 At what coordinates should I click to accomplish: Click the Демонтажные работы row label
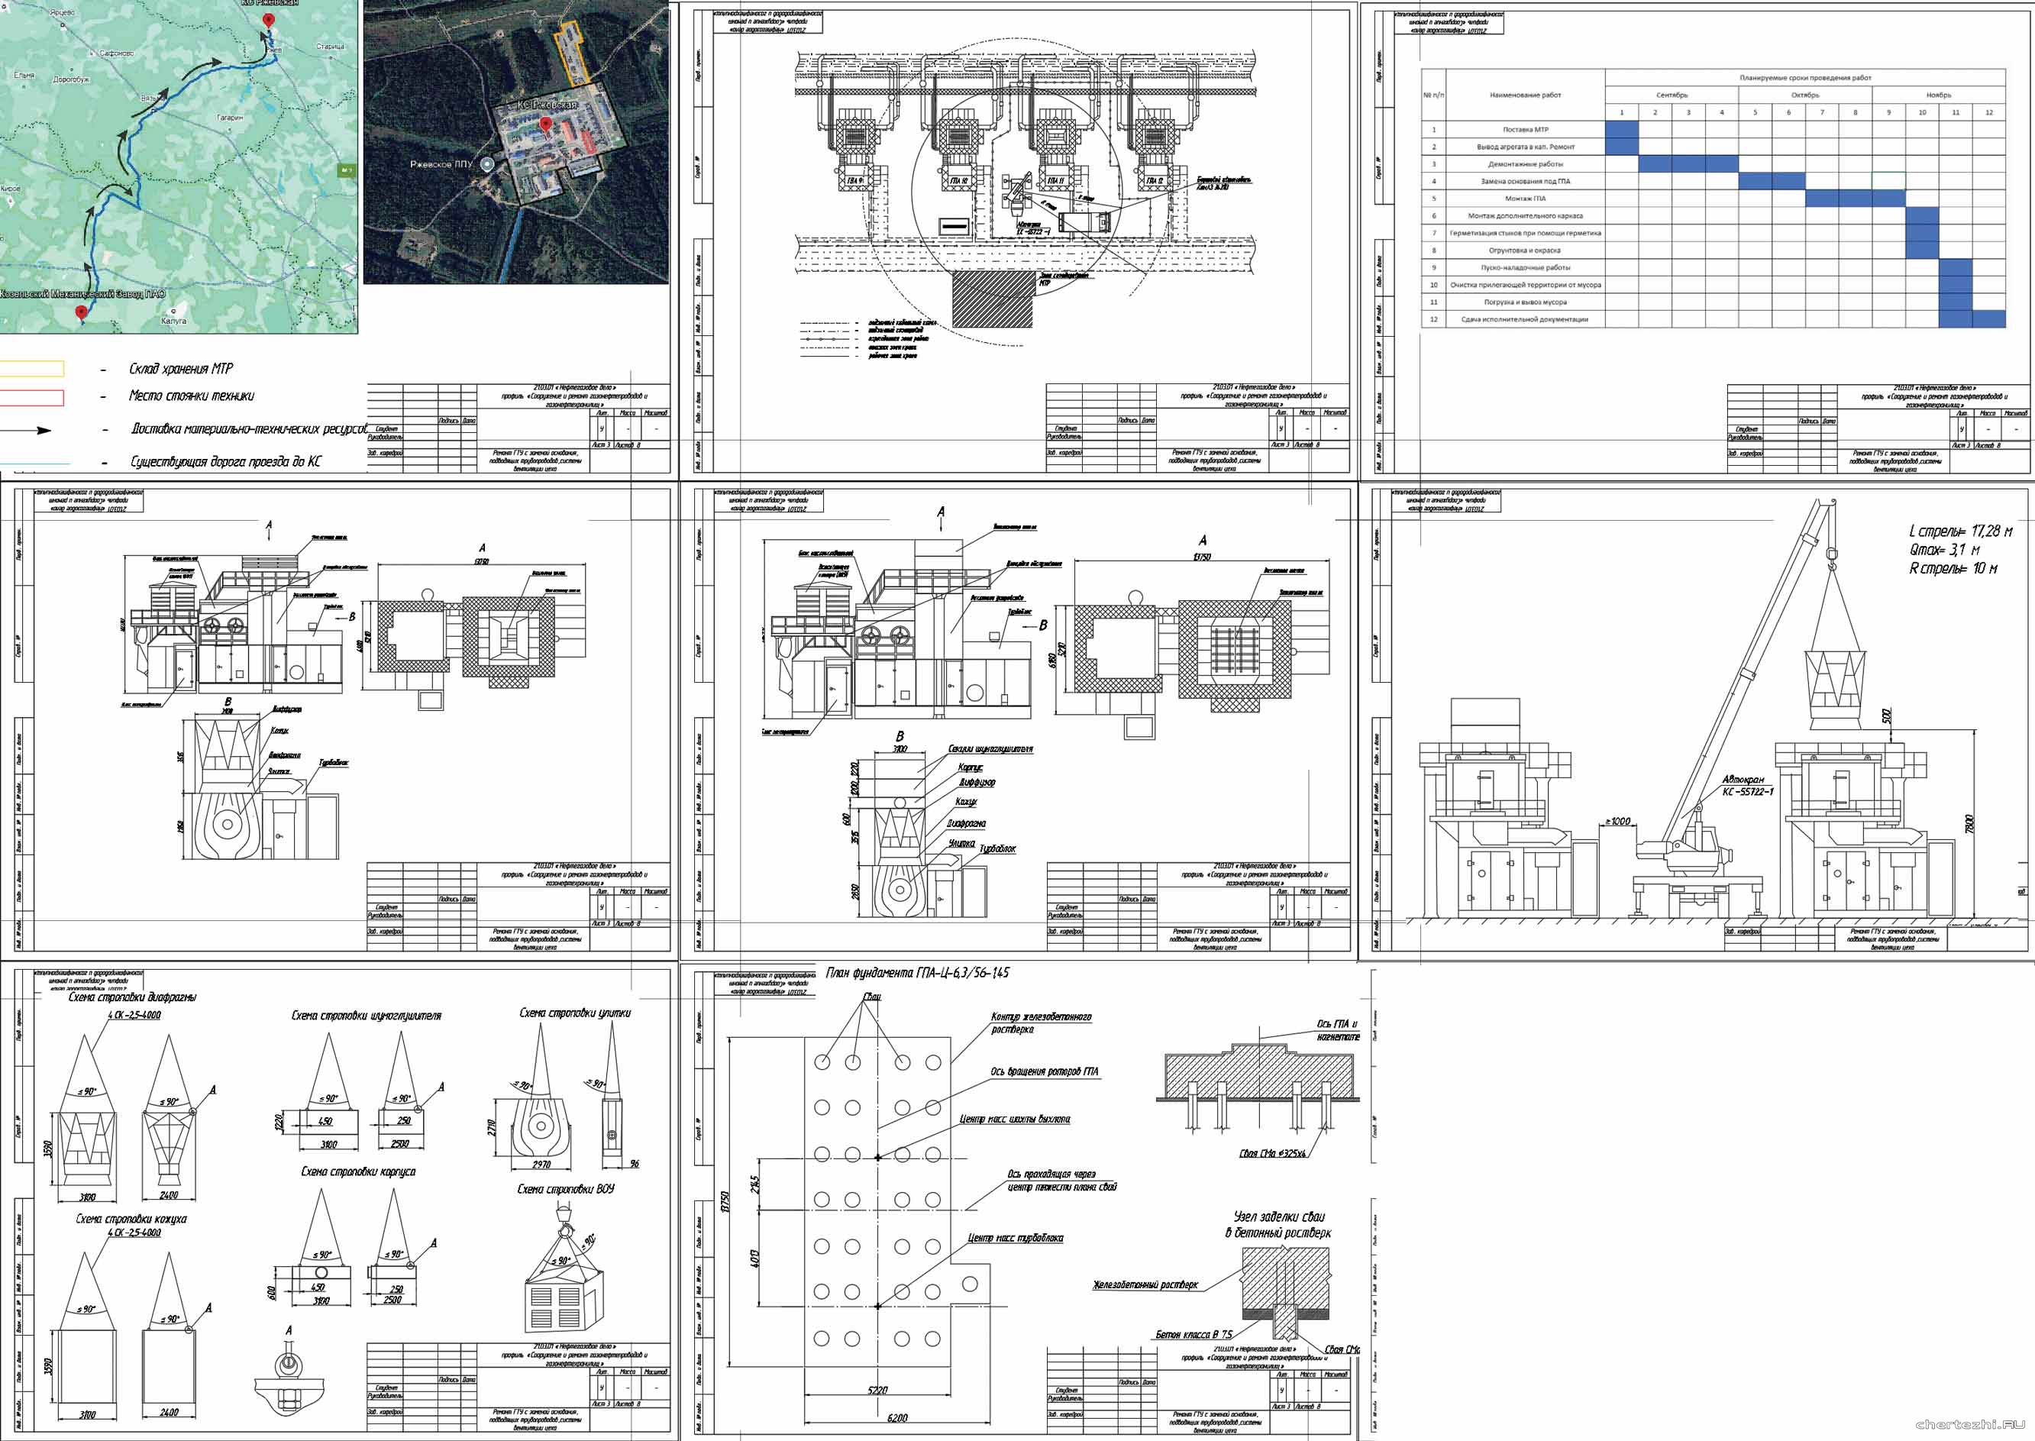pos(1525,164)
